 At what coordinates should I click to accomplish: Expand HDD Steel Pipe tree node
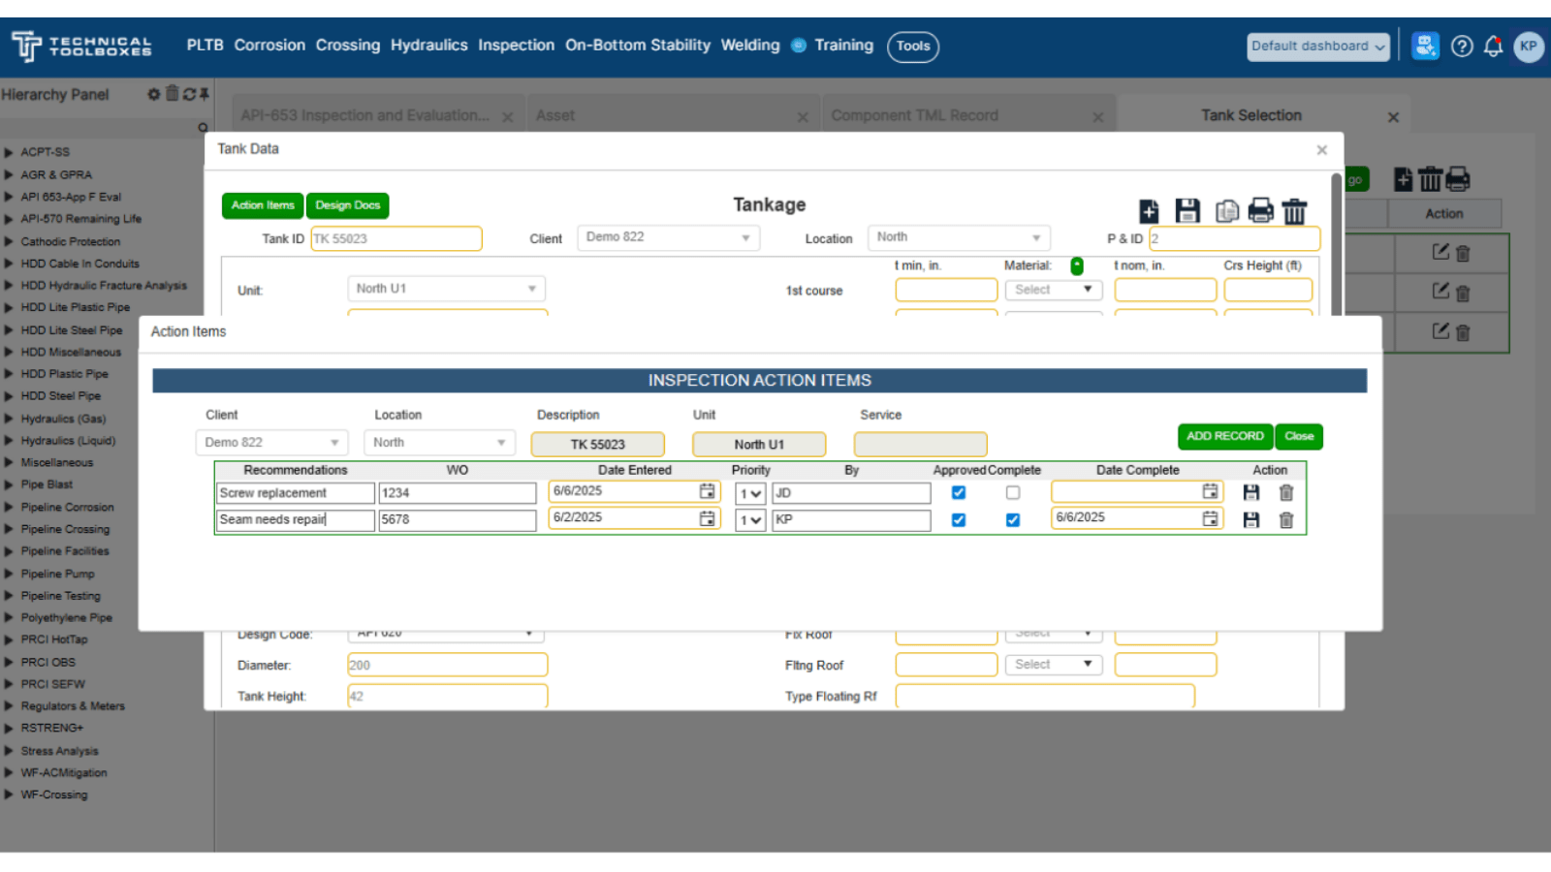pos(9,396)
